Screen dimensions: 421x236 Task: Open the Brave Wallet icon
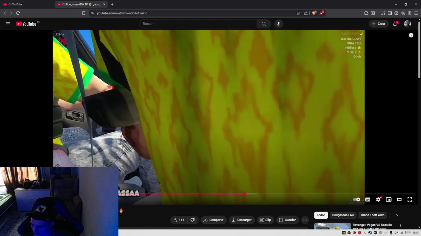pos(396,13)
